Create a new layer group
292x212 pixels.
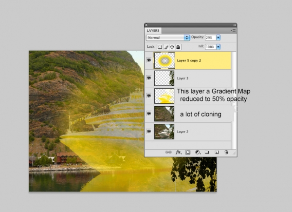coord(207,152)
